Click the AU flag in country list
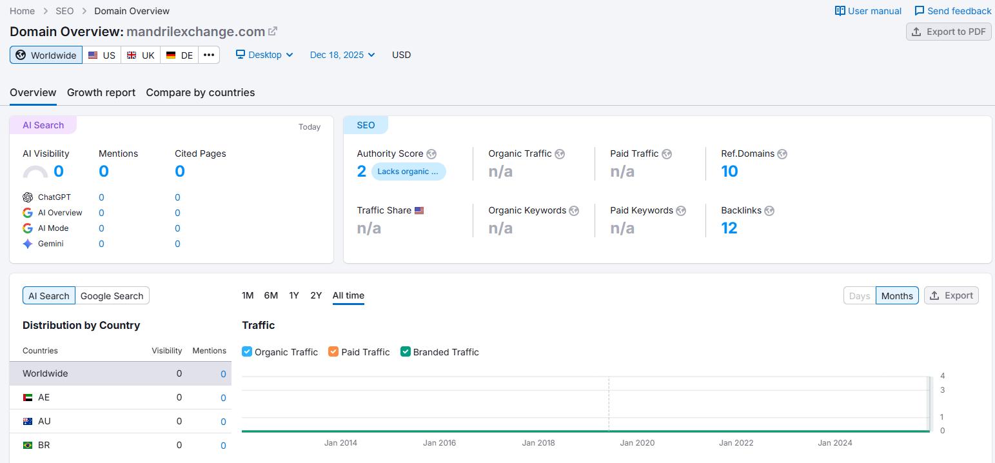This screenshot has height=463, width=995. point(28,422)
